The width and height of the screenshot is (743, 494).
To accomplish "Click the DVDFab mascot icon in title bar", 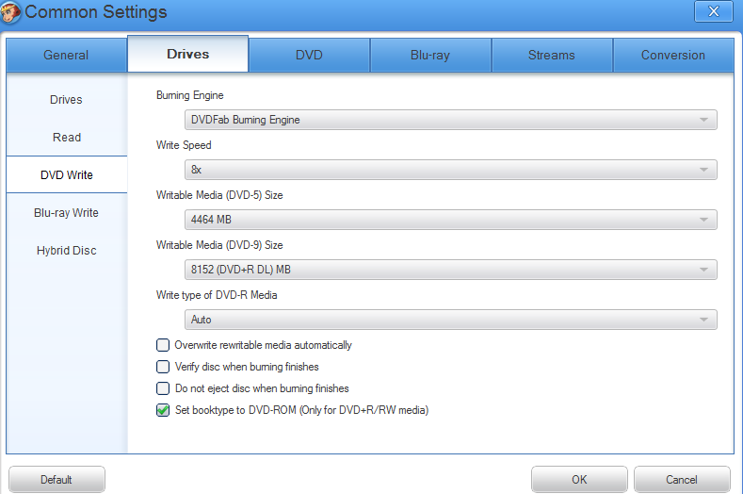I will pos(9,12).
